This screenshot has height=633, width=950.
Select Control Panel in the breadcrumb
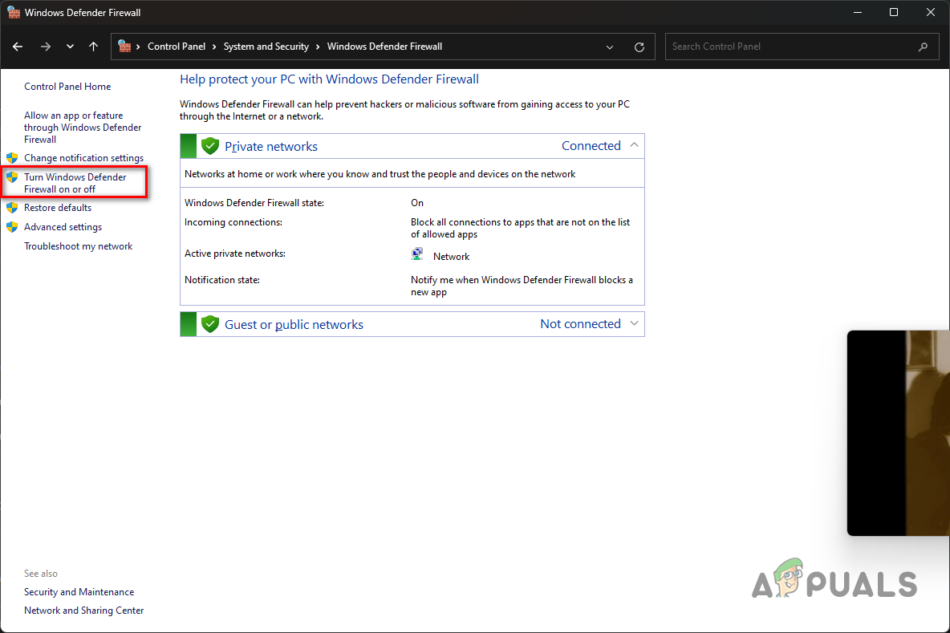[x=177, y=46]
